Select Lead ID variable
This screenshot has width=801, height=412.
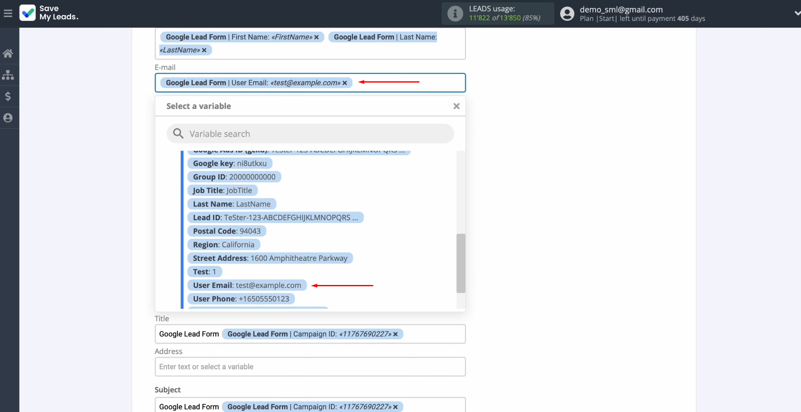click(275, 218)
